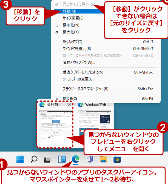The width and height of the screenshot is (168, 184).
Task: Open the Teams Chat taskbar icon
Action: [x=90, y=159]
